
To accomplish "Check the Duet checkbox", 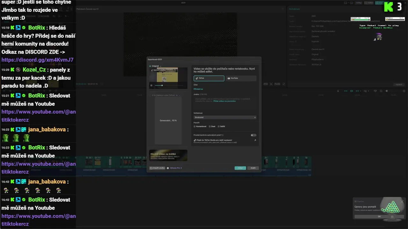I will [x=210, y=127].
